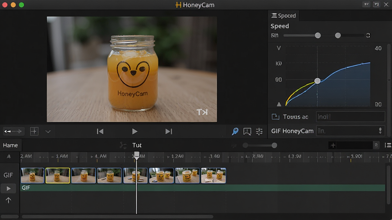Click the horizontal timeline scrollbar
Viewport: 392px width, 220px height.
click(118, 217)
